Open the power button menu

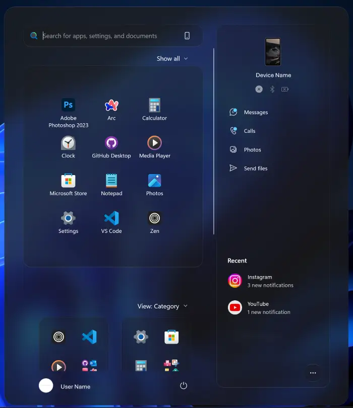point(184,386)
